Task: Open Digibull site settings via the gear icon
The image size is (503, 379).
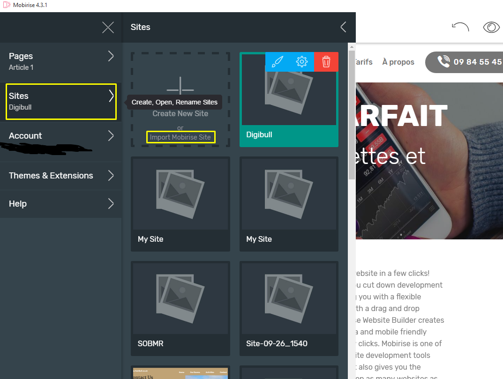Action: 301,61
